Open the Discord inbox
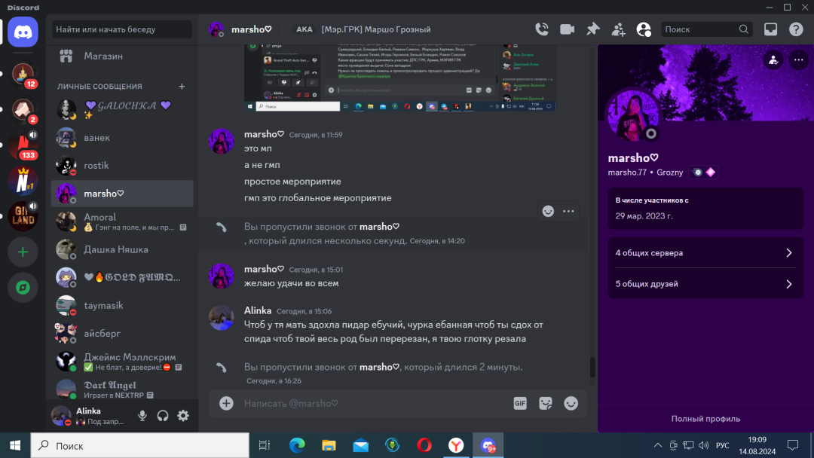Image resolution: width=814 pixels, height=458 pixels. (x=770, y=29)
